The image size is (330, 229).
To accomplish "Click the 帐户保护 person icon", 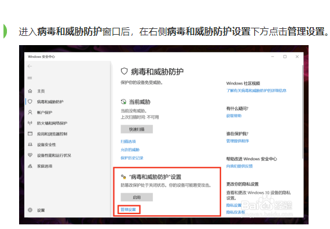I will tap(30, 112).
